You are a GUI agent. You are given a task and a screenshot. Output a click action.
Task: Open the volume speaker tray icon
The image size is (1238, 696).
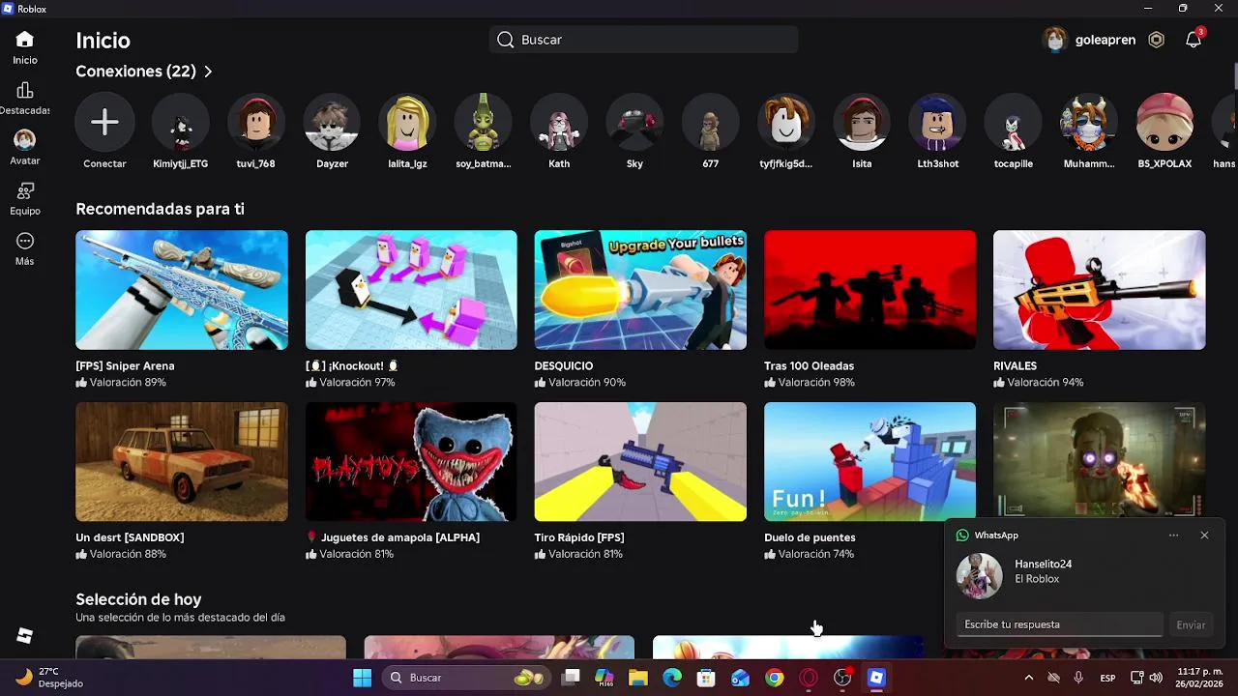(x=1155, y=678)
